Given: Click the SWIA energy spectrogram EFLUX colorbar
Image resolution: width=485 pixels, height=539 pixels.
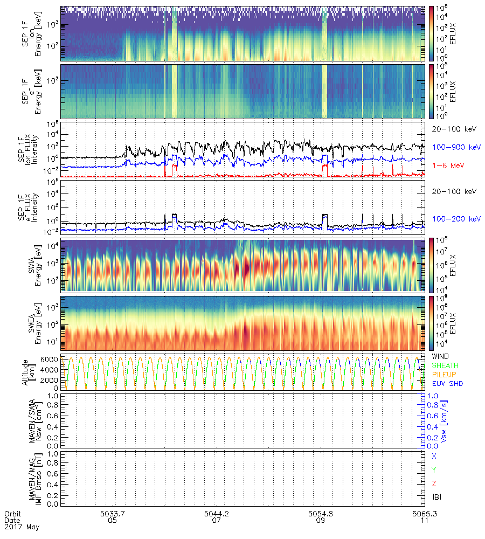Looking at the screenshot, I should pos(432,265).
